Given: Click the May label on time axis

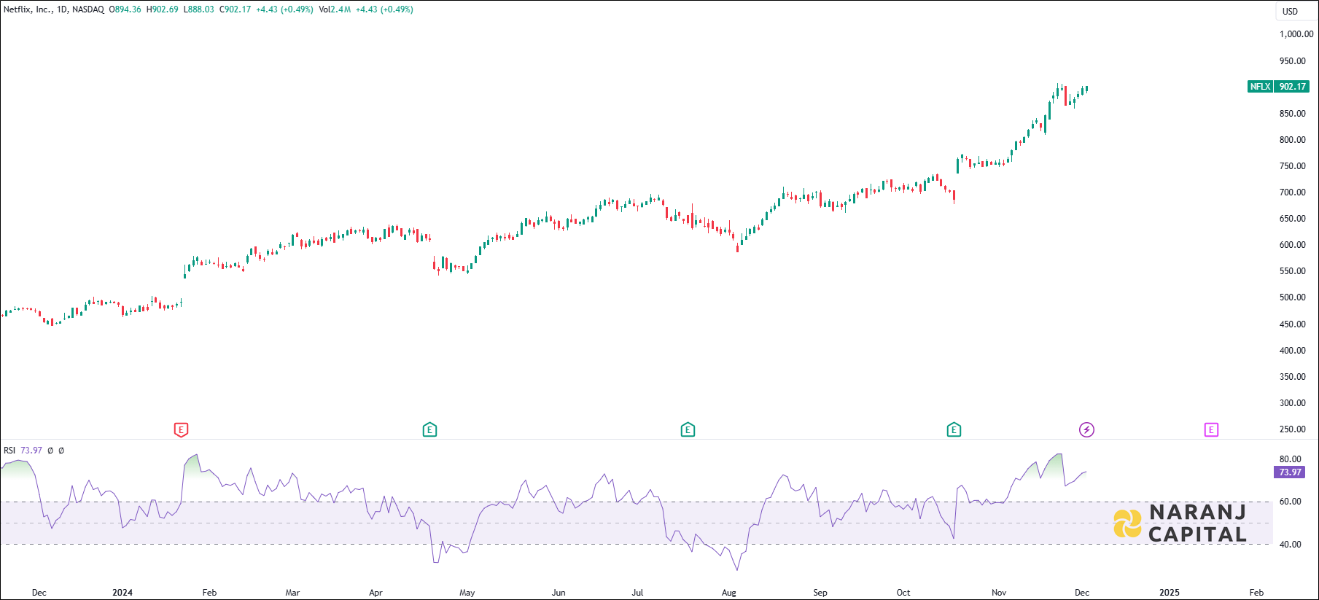Looking at the screenshot, I should (x=467, y=593).
